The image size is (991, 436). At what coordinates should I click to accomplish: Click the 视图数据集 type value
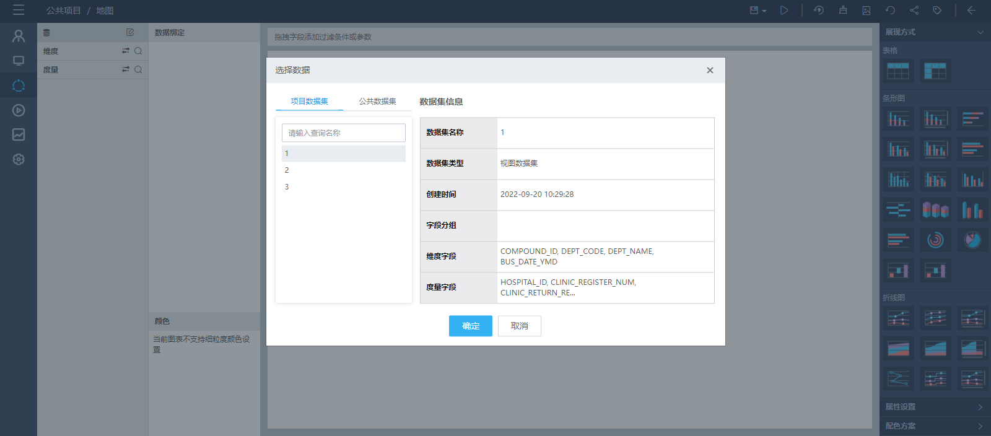click(x=519, y=163)
